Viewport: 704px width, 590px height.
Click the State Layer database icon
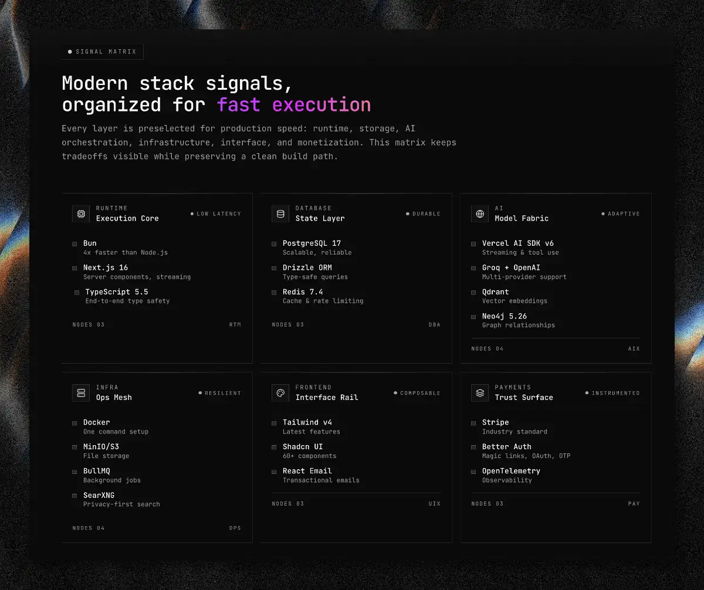(x=280, y=213)
